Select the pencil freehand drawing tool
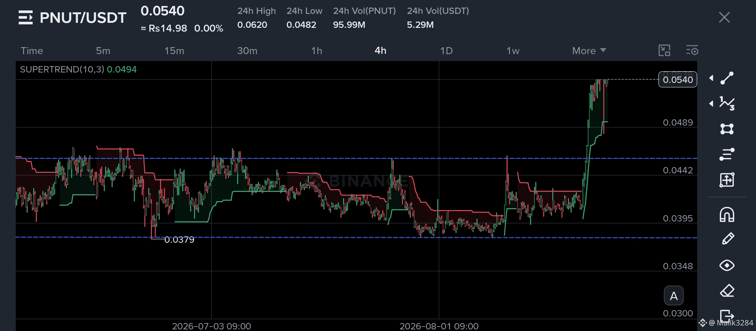The image size is (756, 331). pyautogui.click(x=728, y=239)
